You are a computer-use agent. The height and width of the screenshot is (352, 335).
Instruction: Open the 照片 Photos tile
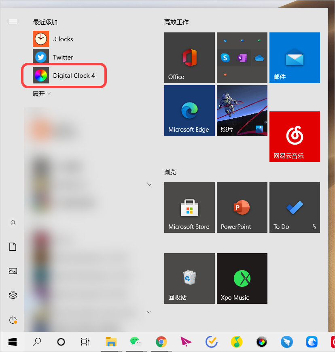(x=242, y=110)
